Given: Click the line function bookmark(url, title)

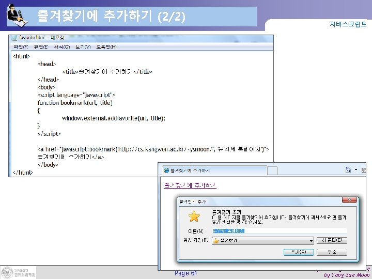Looking at the screenshot, I should coord(75,103).
